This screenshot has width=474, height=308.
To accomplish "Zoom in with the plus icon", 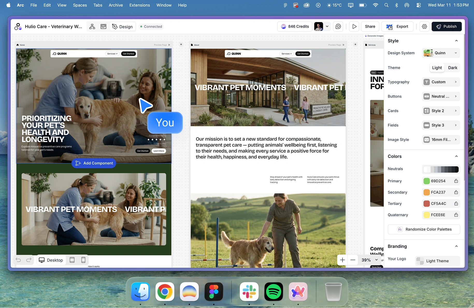I will (x=342, y=260).
